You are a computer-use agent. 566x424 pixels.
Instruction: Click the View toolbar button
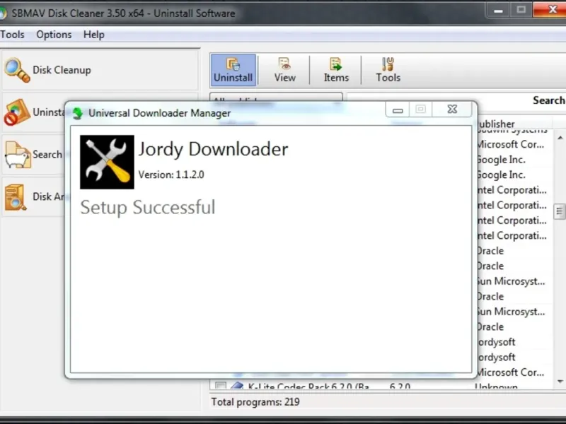point(285,70)
